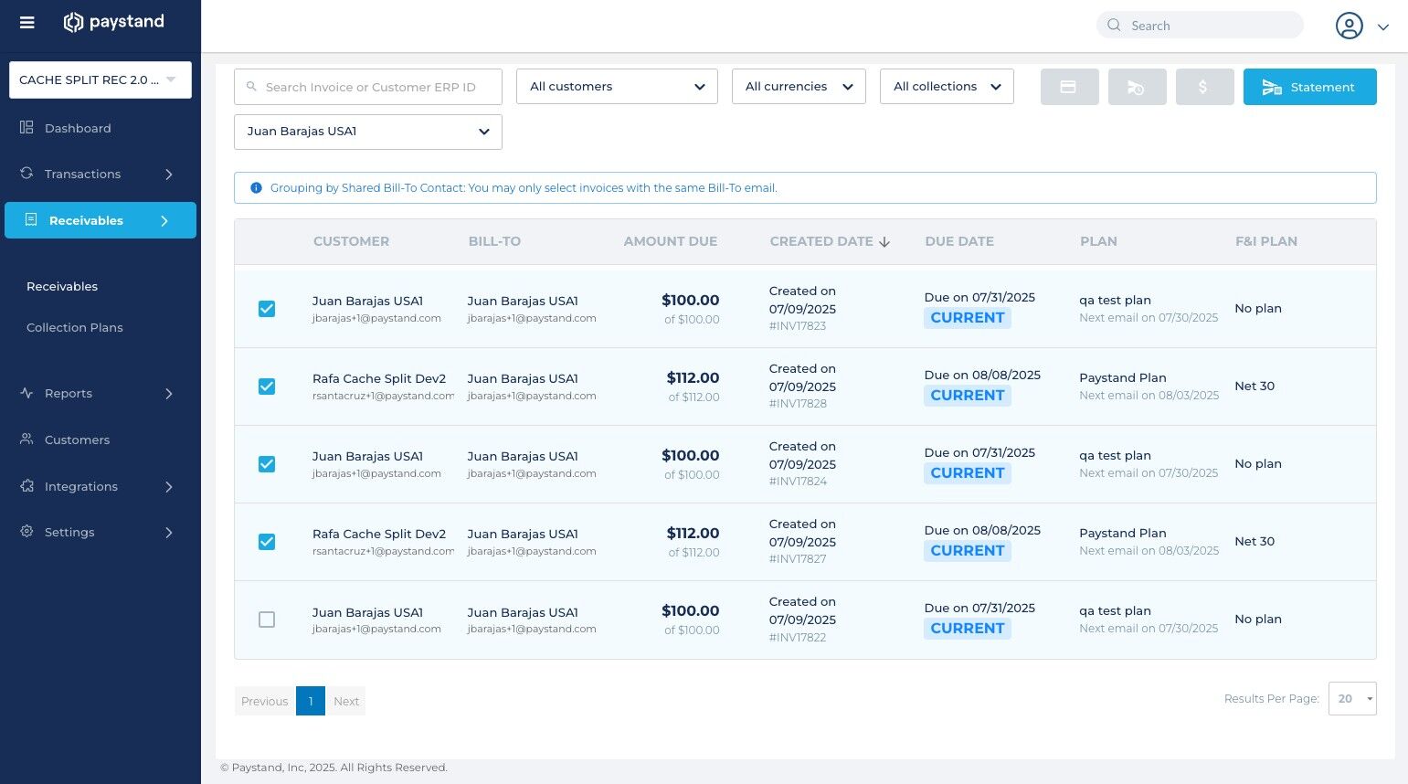This screenshot has height=784, width=1408.
Task: Toggle the CREATED DATE sort arrow
Action: 884,241
